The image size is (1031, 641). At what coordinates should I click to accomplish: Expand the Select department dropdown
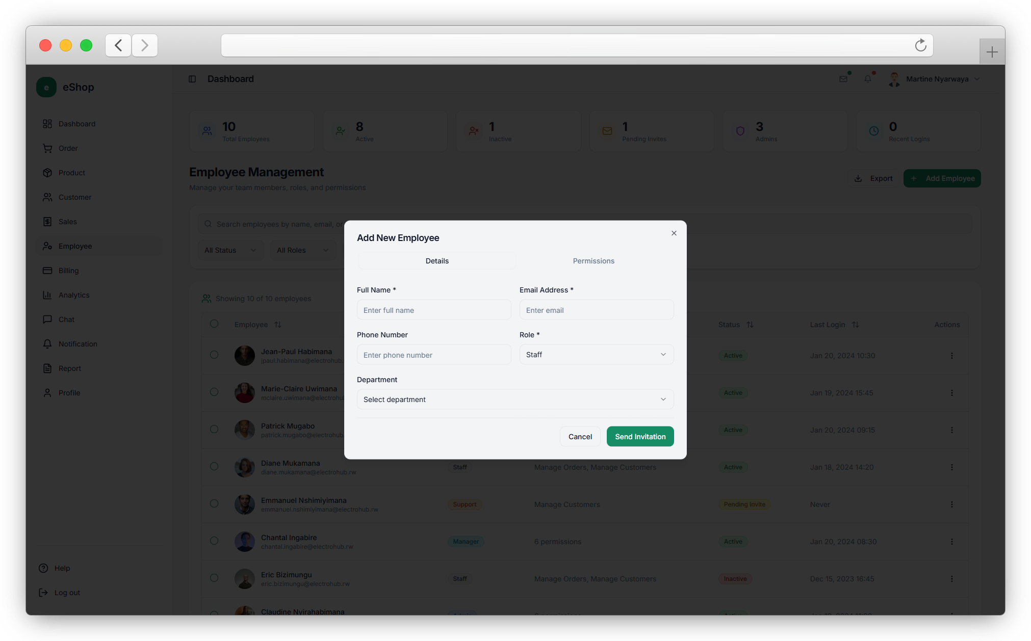pos(514,399)
